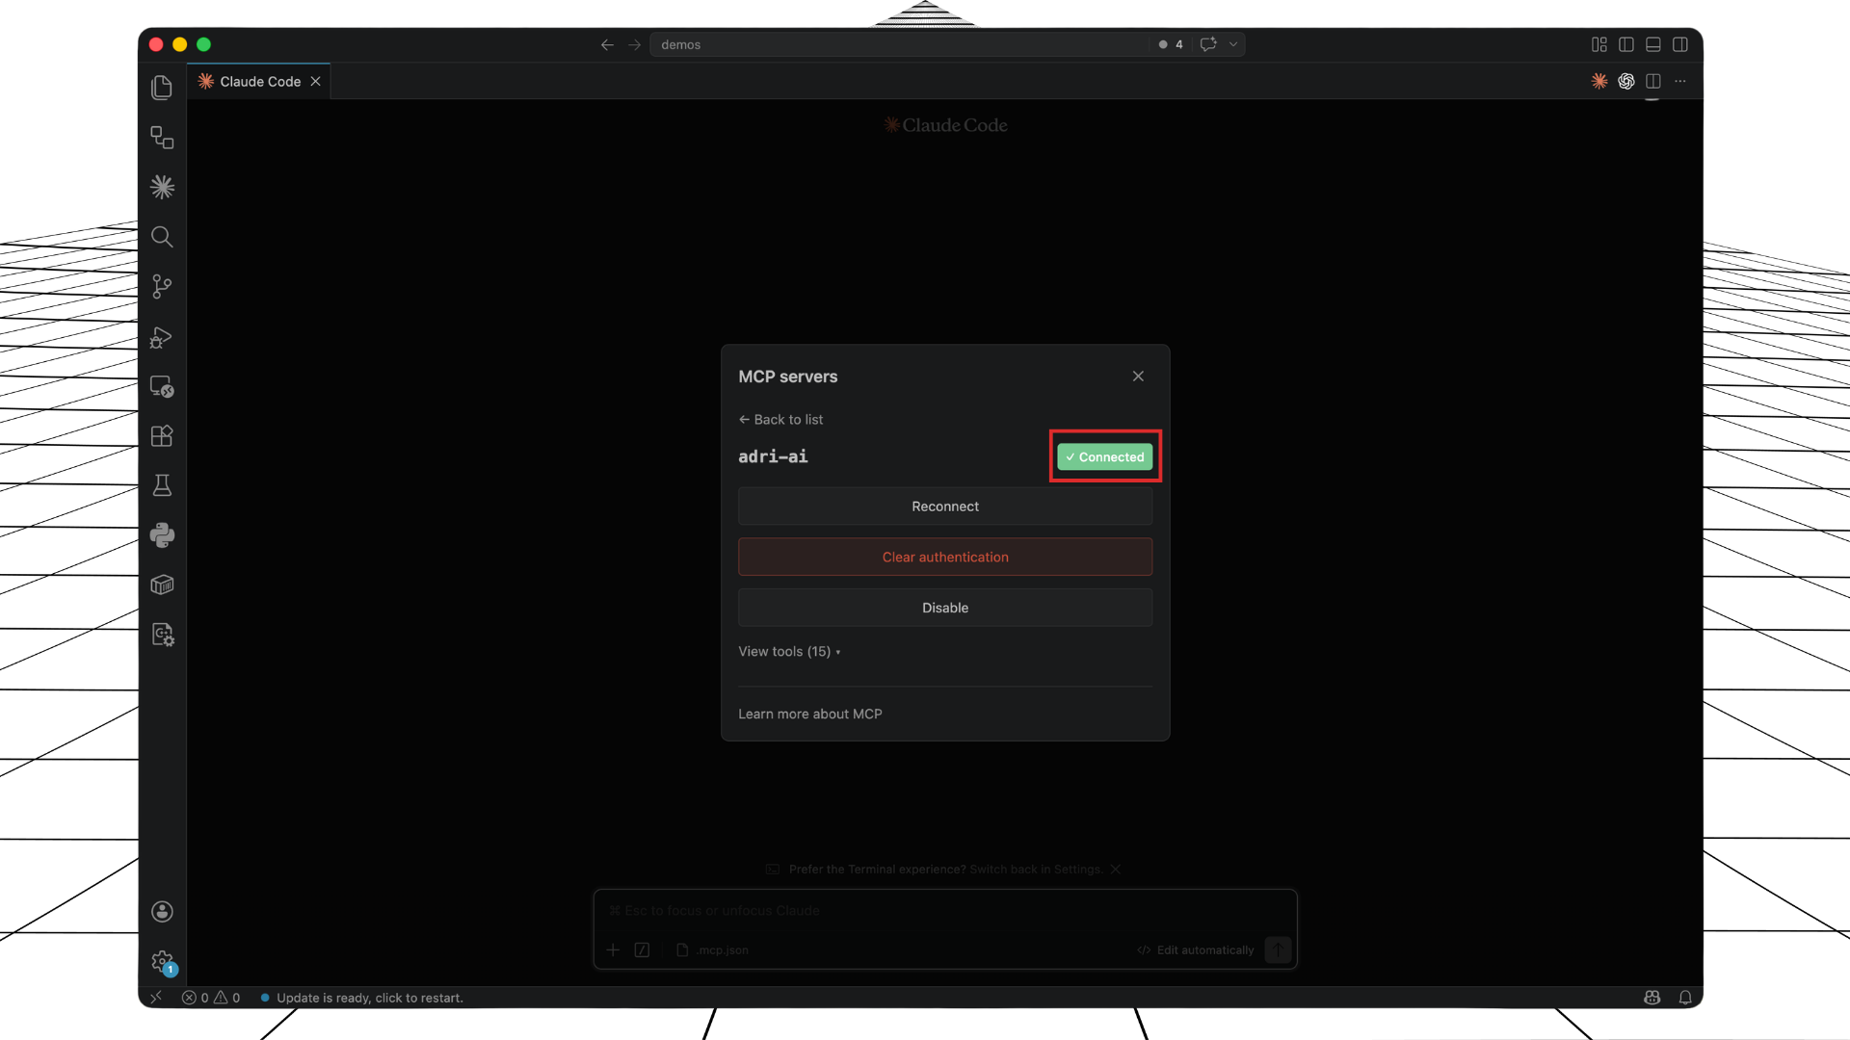
Task: Click the ChatGPT icon in editor toolbar
Action: (1626, 81)
